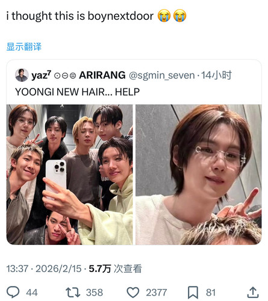
Task: Click 显示翻译 translate link
Action: pyautogui.click(x=24, y=46)
